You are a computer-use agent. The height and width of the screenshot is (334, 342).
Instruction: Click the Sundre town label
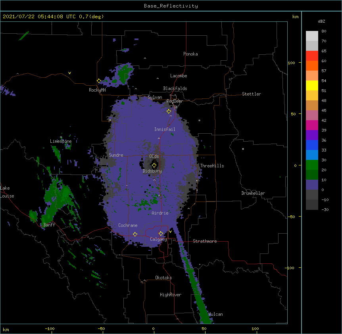(116, 155)
